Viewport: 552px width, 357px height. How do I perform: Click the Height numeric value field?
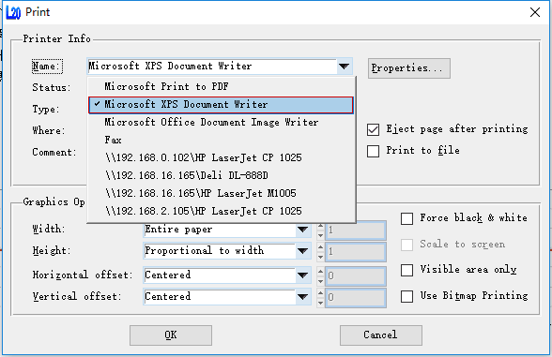coord(356,252)
